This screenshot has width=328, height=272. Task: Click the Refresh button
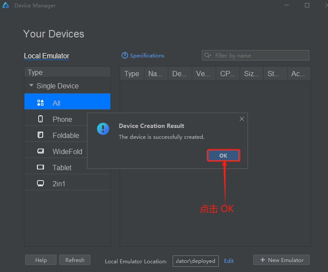tap(75, 260)
